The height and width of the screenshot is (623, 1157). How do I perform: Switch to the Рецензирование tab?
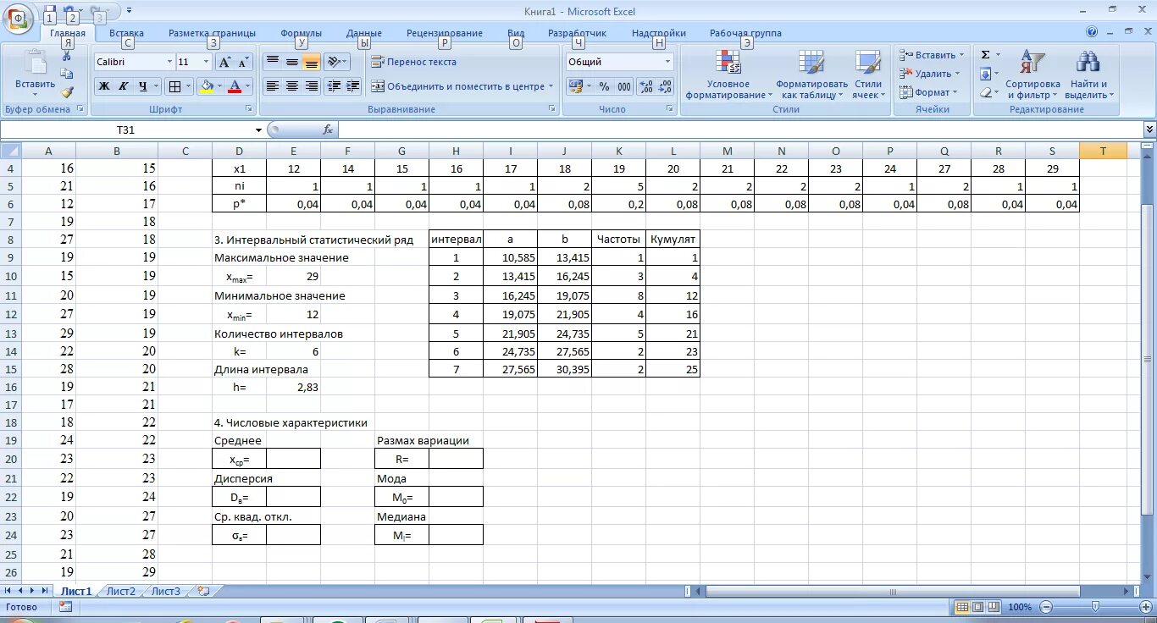pyautogui.click(x=445, y=33)
